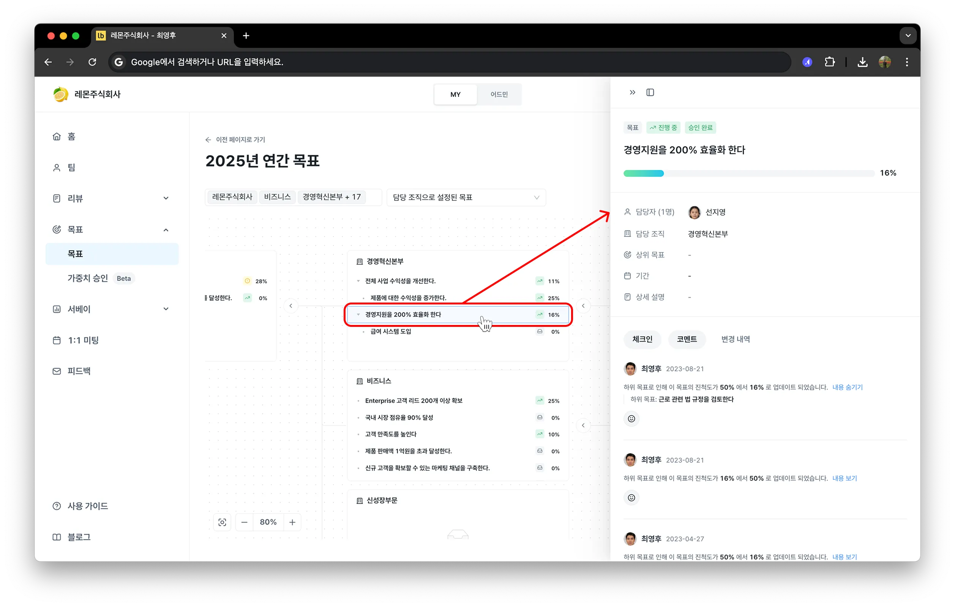
Task: Collapse the 목표 sidebar section
Action: (x=166, y=230)
